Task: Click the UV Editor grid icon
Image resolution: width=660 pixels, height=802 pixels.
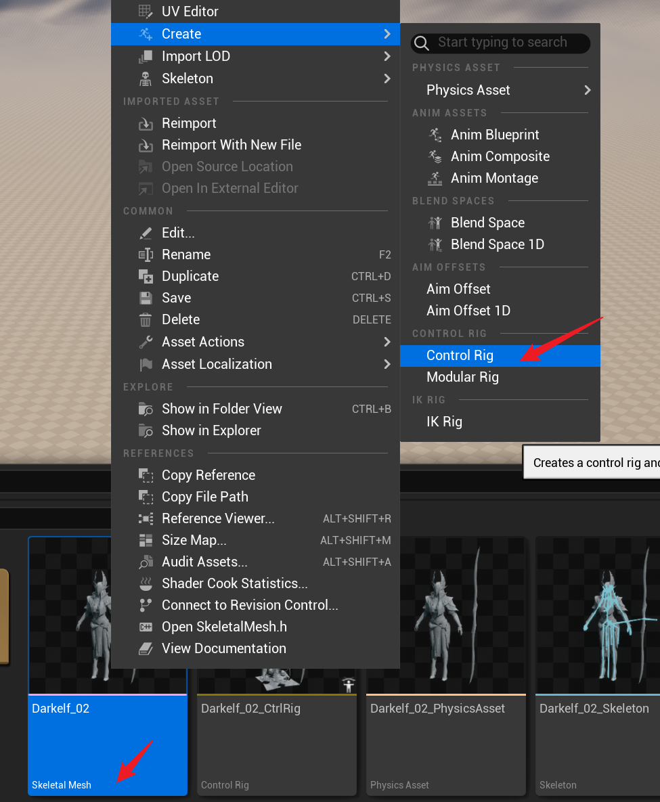Action: 146,12
